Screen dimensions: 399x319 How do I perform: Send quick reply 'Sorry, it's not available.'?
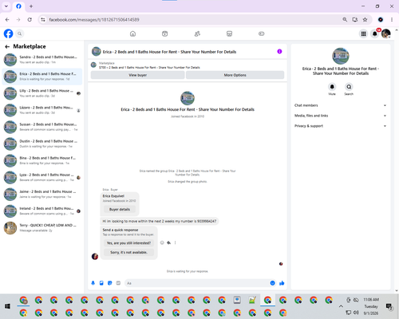(x=128, y=252)
